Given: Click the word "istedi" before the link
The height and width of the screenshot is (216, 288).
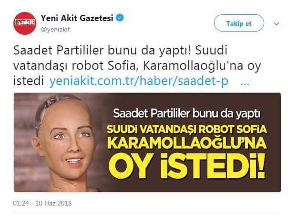Looking at the screenshot, I should [29, 81].
